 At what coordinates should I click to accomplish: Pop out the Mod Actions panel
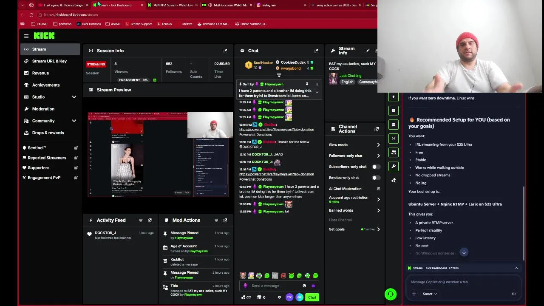[225, 220]
